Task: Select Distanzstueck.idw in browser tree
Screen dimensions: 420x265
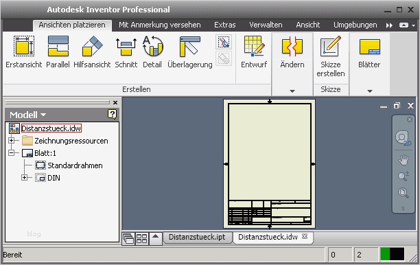Action: [x=51, y=128]
